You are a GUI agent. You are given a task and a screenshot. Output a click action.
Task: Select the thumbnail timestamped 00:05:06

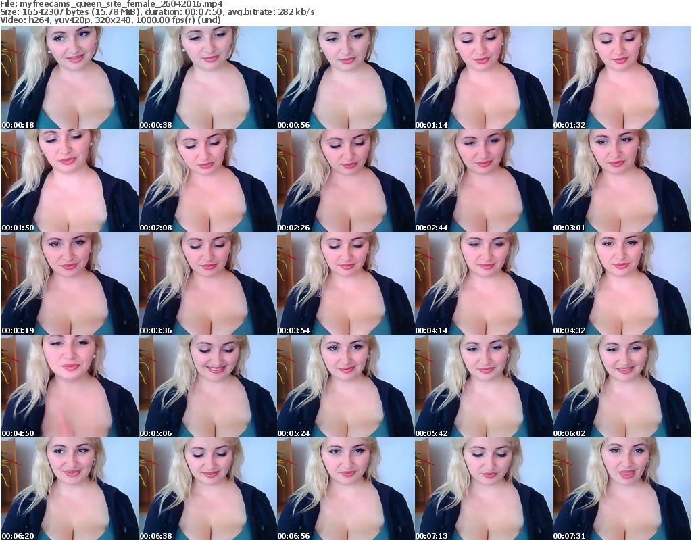click(208, 387)
